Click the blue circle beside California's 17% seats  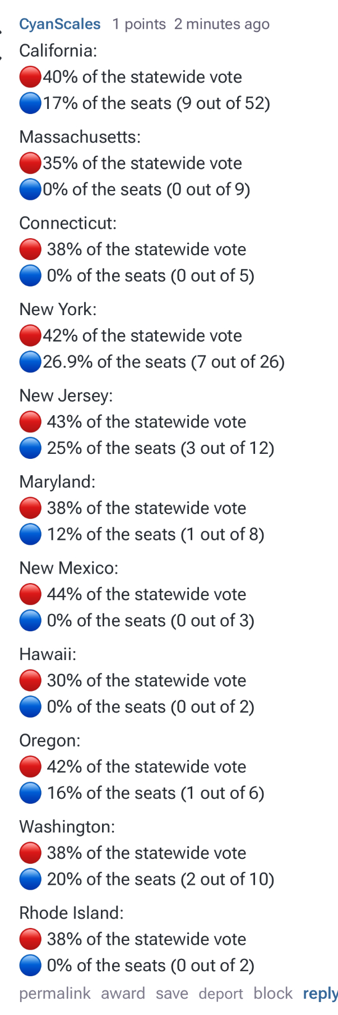coord(30,103)
